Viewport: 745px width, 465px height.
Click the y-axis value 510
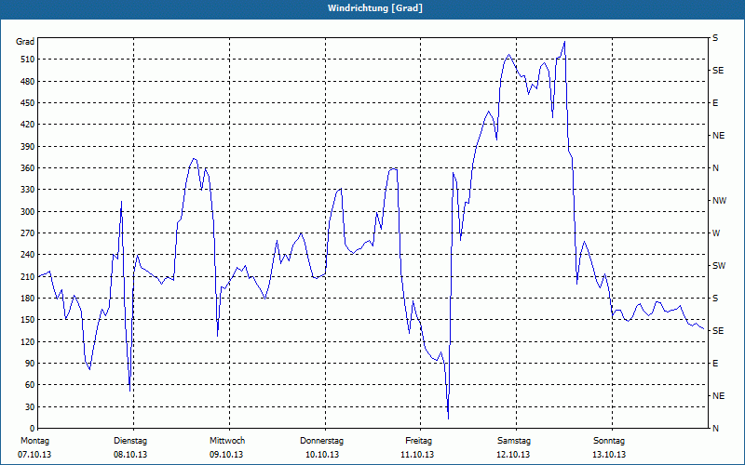(x=28, y=60)
